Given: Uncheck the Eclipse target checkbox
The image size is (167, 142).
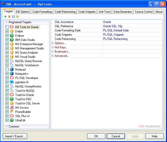Looking at the screenshot, I should point(7,35).
